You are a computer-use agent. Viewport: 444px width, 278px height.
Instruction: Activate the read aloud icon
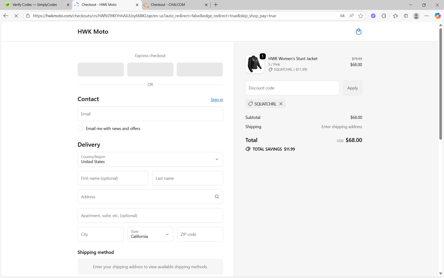[352, 16]
